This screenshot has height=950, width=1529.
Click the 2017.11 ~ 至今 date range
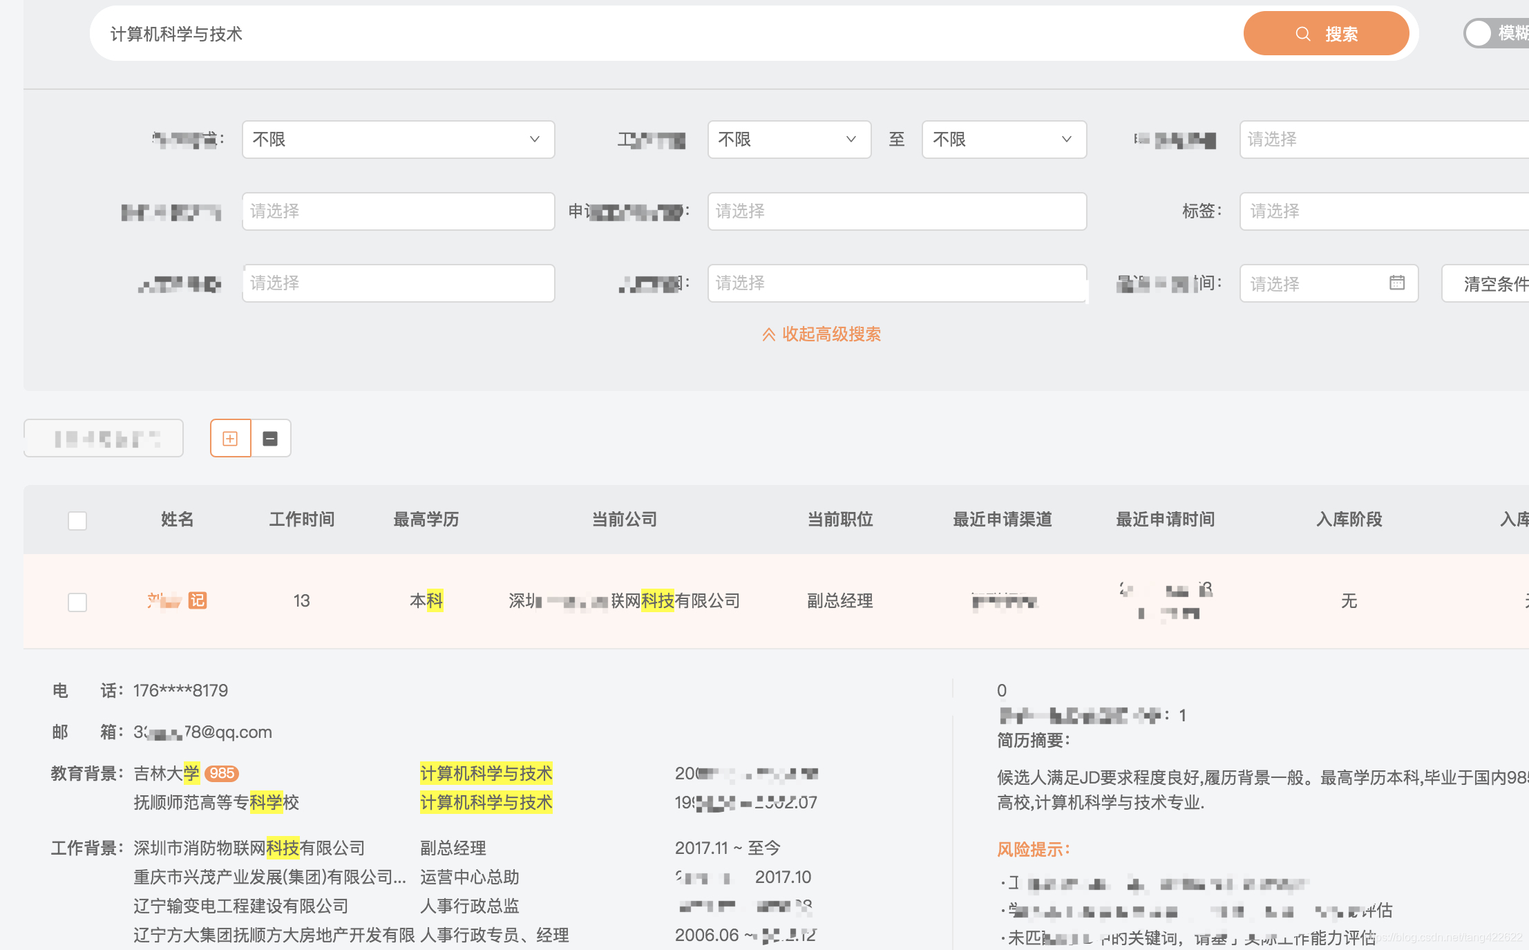point(728,848)
